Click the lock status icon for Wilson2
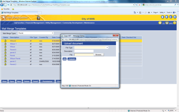 point(5,41)
